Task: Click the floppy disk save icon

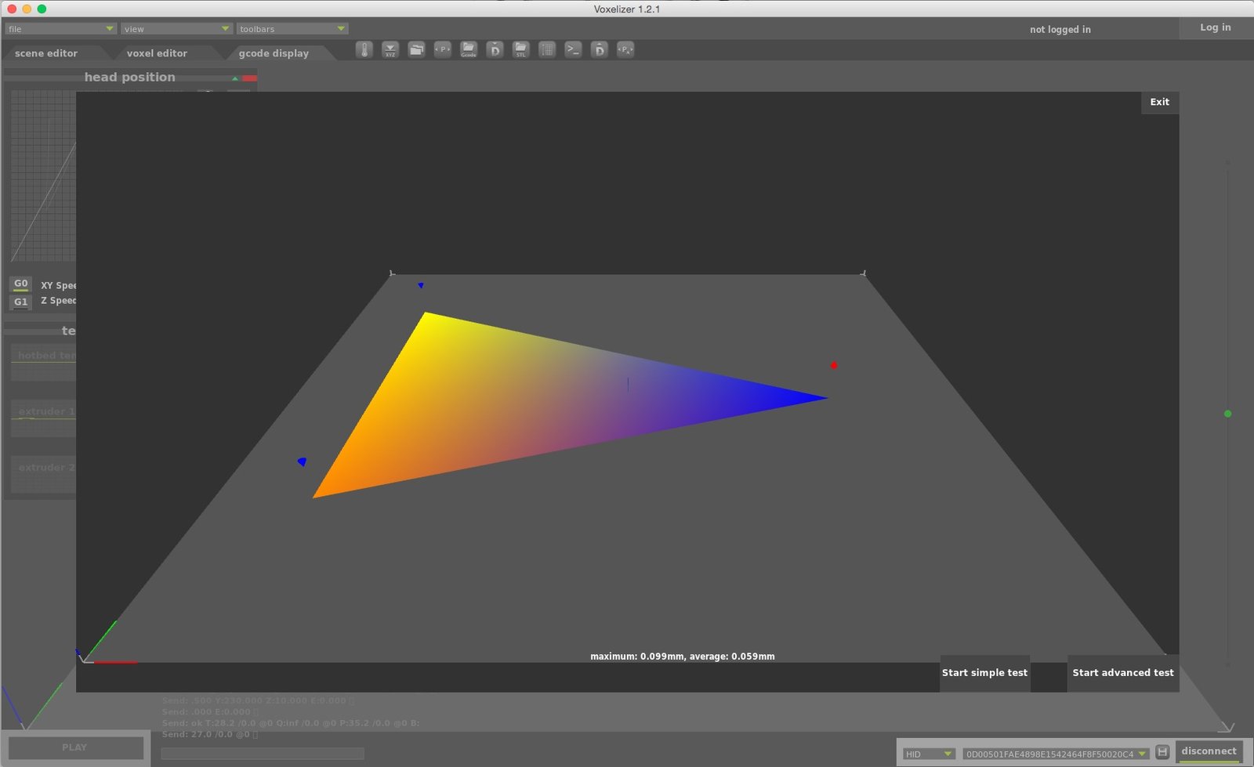Action: click(1163, 752)
